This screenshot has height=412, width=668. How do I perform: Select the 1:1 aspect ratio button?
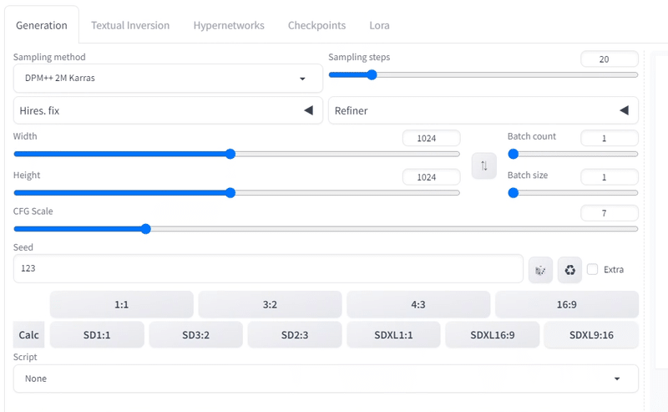[x=121, y=304]
